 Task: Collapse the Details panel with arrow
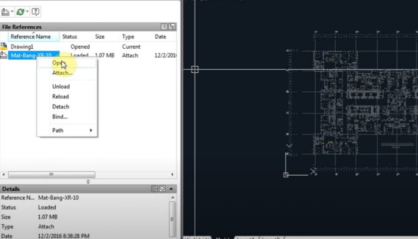(172, 189)
